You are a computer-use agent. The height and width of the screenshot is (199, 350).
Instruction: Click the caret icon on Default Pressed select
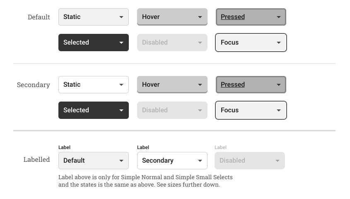click(279, 17)
